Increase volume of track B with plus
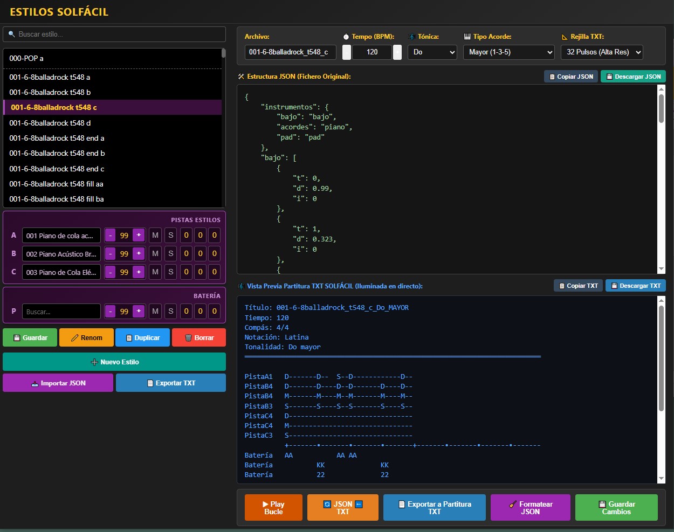This screenshot has width=674, height=532. (x=139, y=254)
